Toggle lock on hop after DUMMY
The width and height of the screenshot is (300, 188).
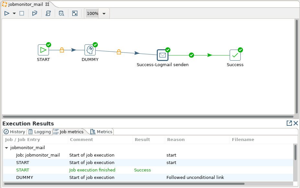119,52
